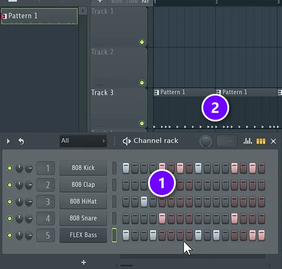Close the Channel rack window
The width and height of the screenshot is (282, 269).
(x=273, y=141)
